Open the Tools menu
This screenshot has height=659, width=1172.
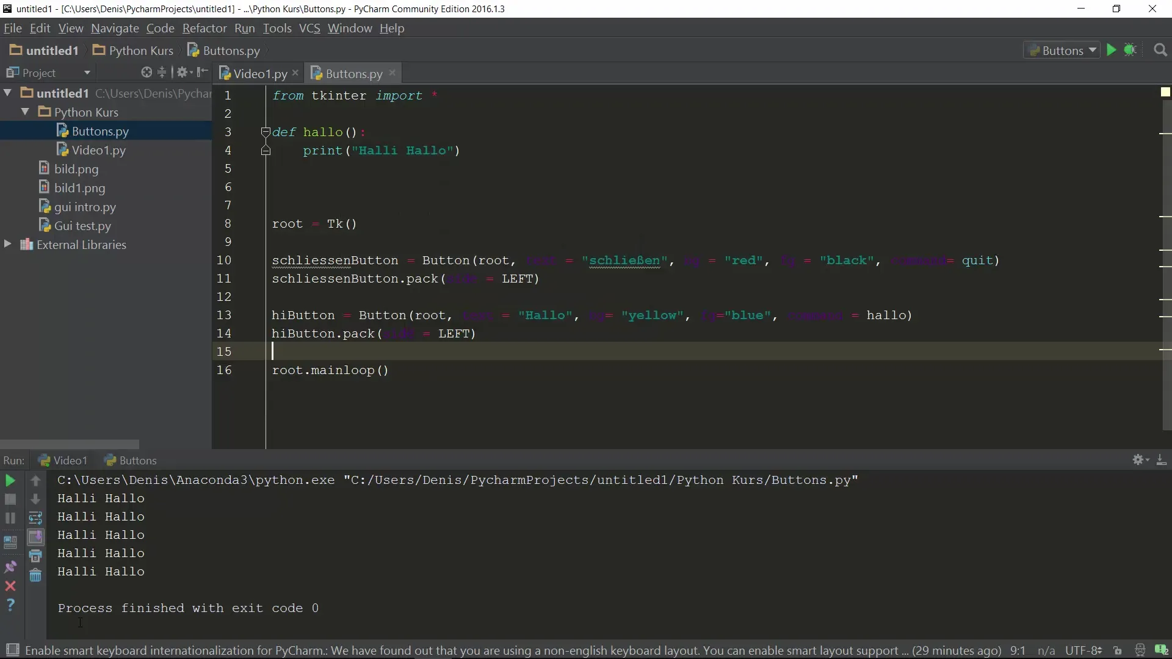(277, 28)
